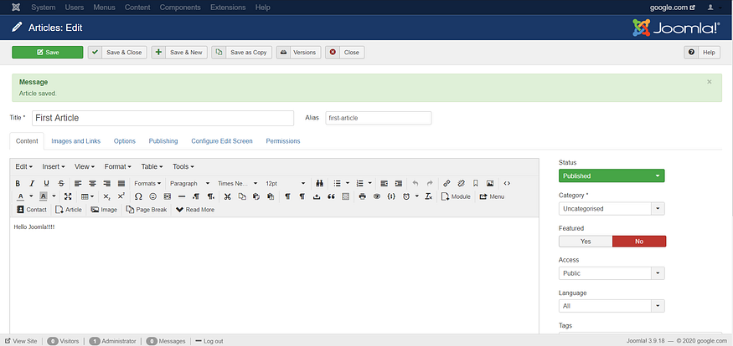
Task: Click Log out in status bar
Action: pyautogui.click(x=209, y=341)
